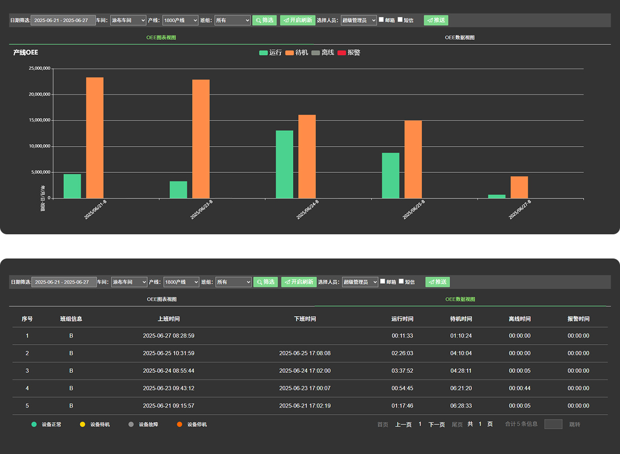Click the date range field in the top panel
Screen dimensions: 620x454
[63, 21]
